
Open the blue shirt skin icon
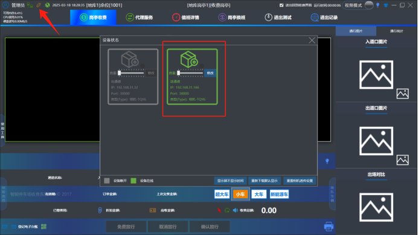coord(386,5)
